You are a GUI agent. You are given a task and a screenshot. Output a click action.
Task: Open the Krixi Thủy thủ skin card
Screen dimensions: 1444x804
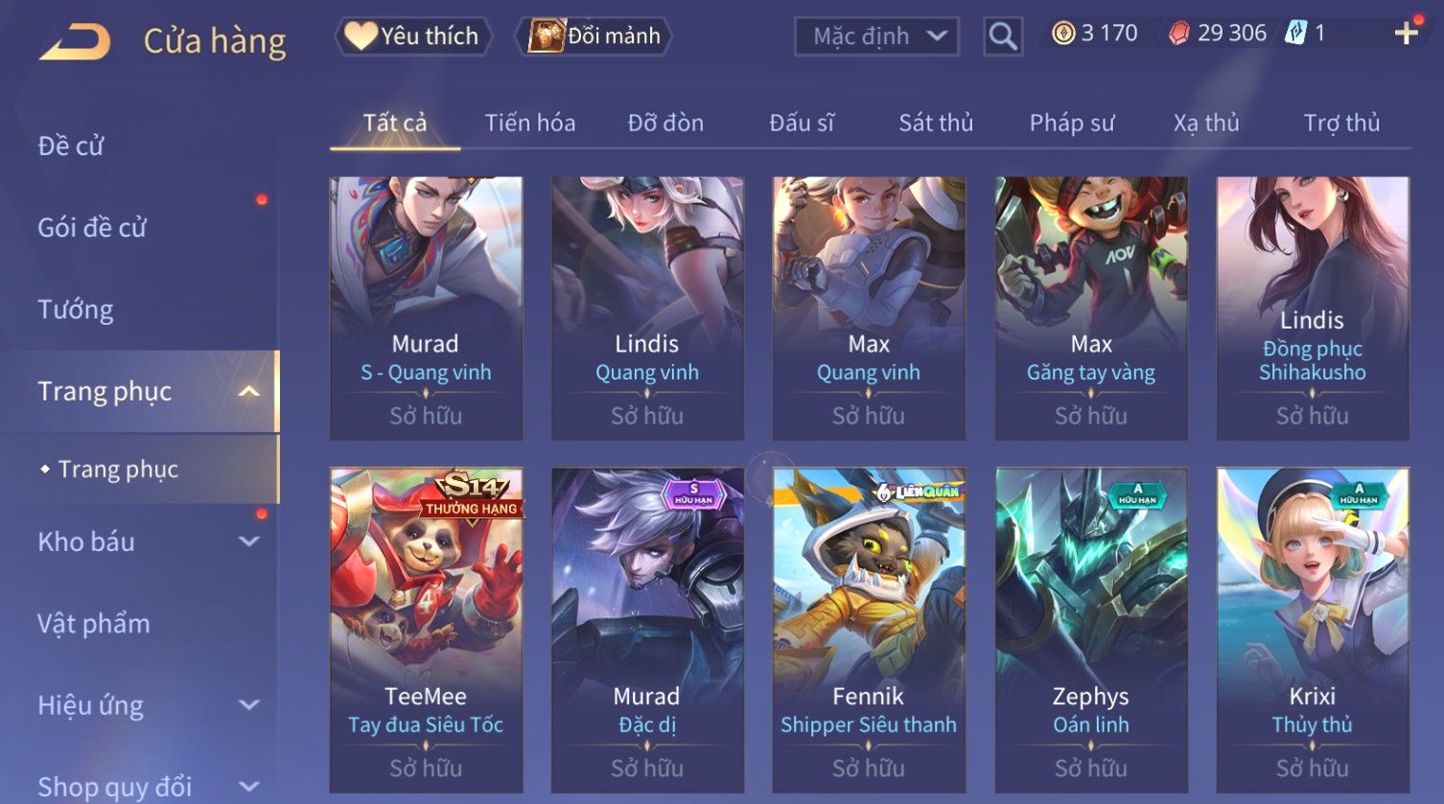(x=1313, y=630)
